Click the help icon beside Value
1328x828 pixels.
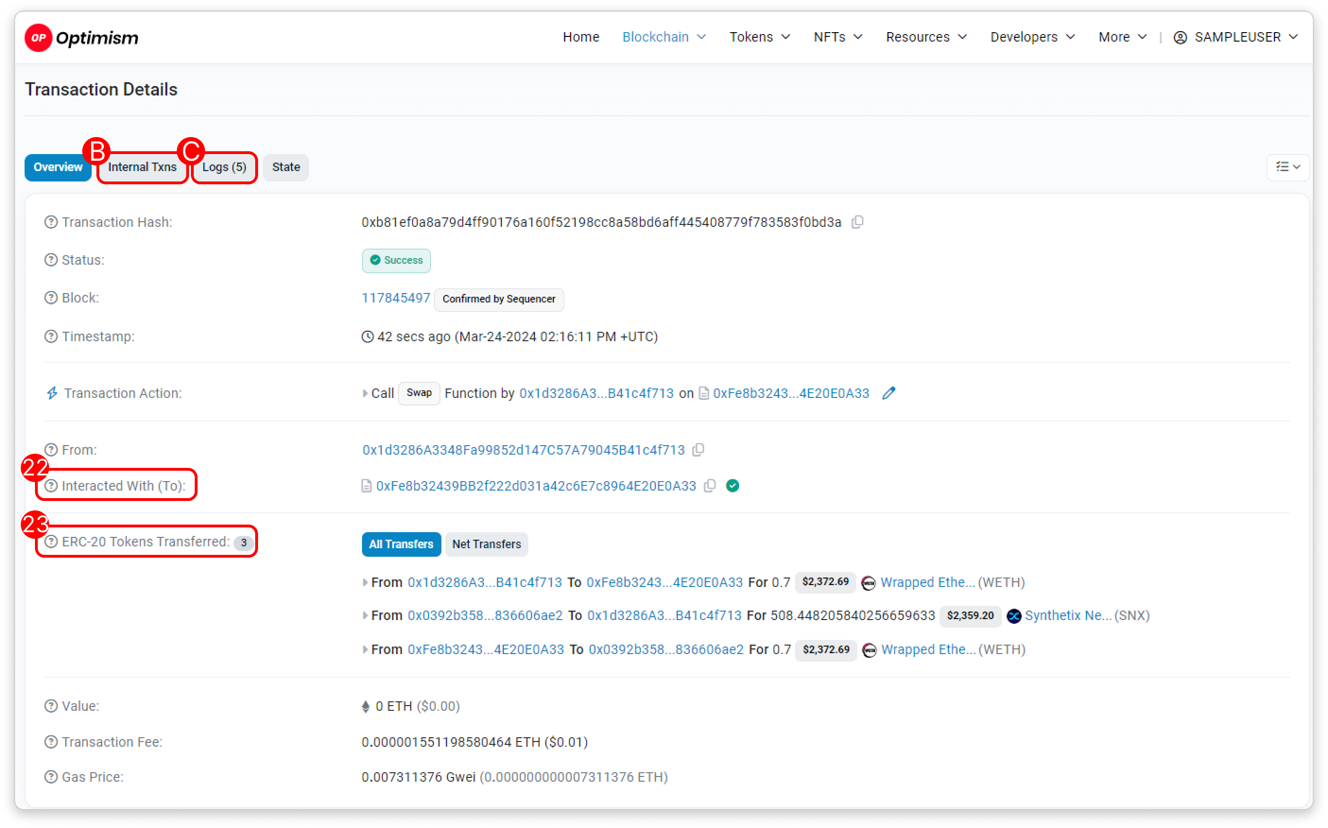[x=51, y=706]
